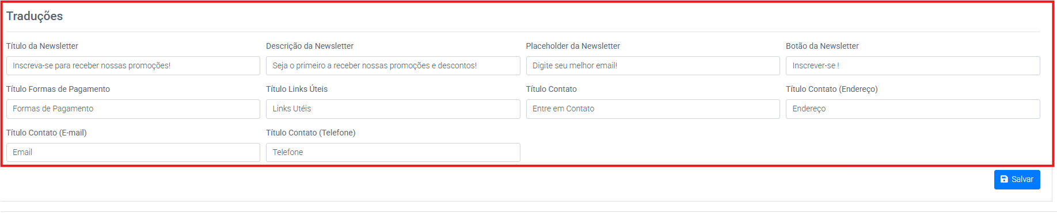Click the Título Formas de Pagamento label
Image resolution: width=1057 pixels, height=213 pixels.
pyautogui.click(x=58, y=89)
